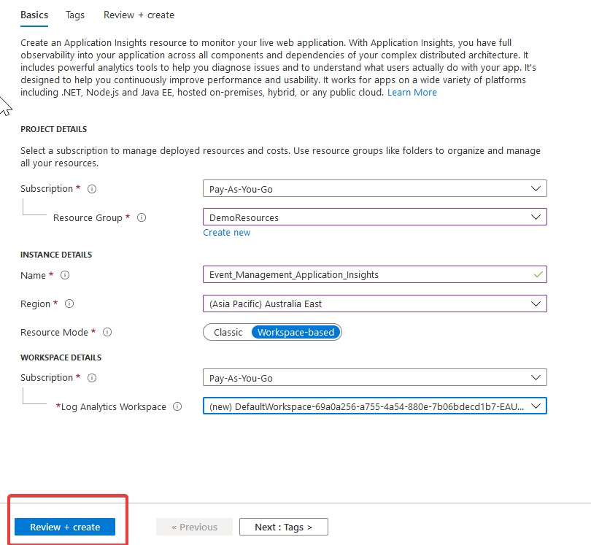
Task: Click the Log Analytics Workspace info icon
Action: 177,406
